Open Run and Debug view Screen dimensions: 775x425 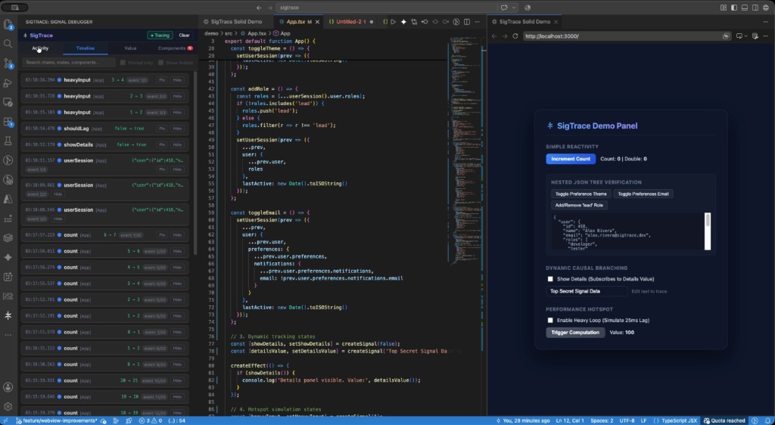[x=8, y=82]
